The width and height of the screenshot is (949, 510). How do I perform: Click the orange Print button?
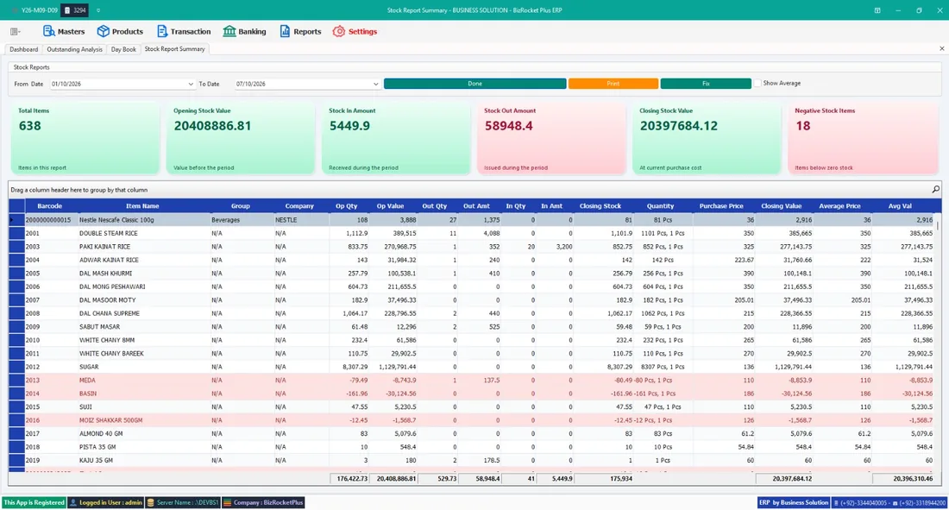(613, 84)
